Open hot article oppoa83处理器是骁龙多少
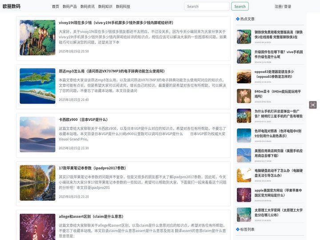Viewport: 320px width, 240px height. point(274,74)
